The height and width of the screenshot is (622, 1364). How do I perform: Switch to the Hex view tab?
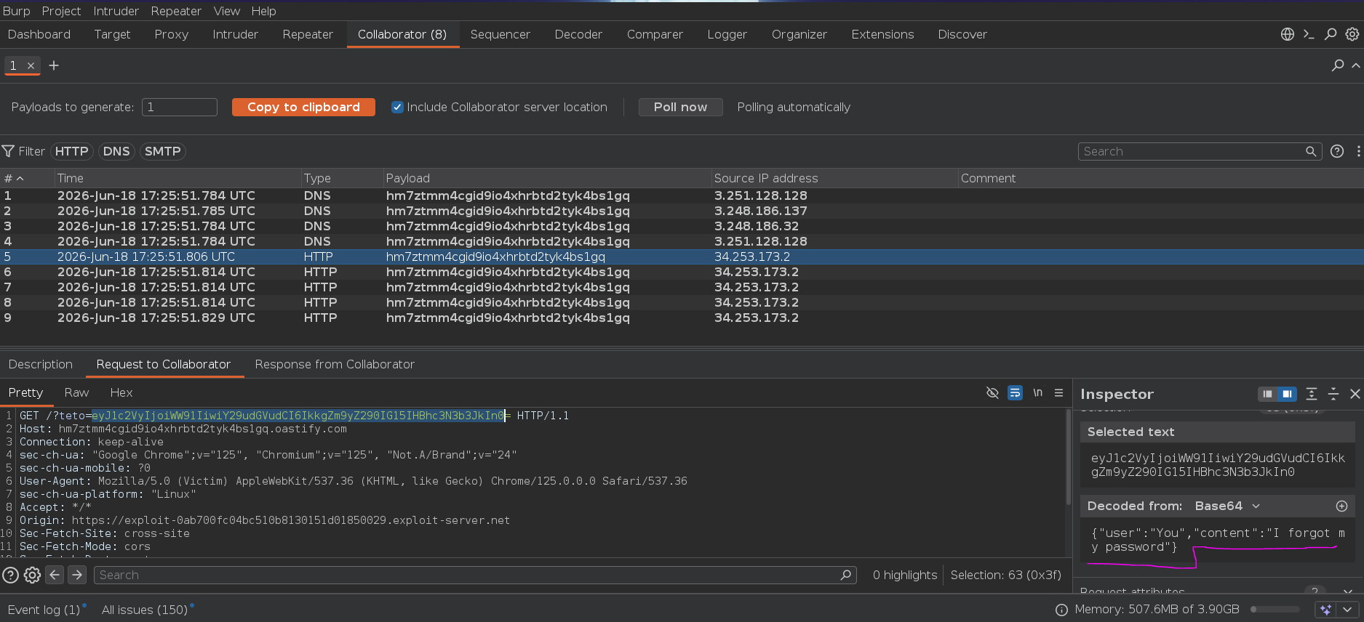121,392
